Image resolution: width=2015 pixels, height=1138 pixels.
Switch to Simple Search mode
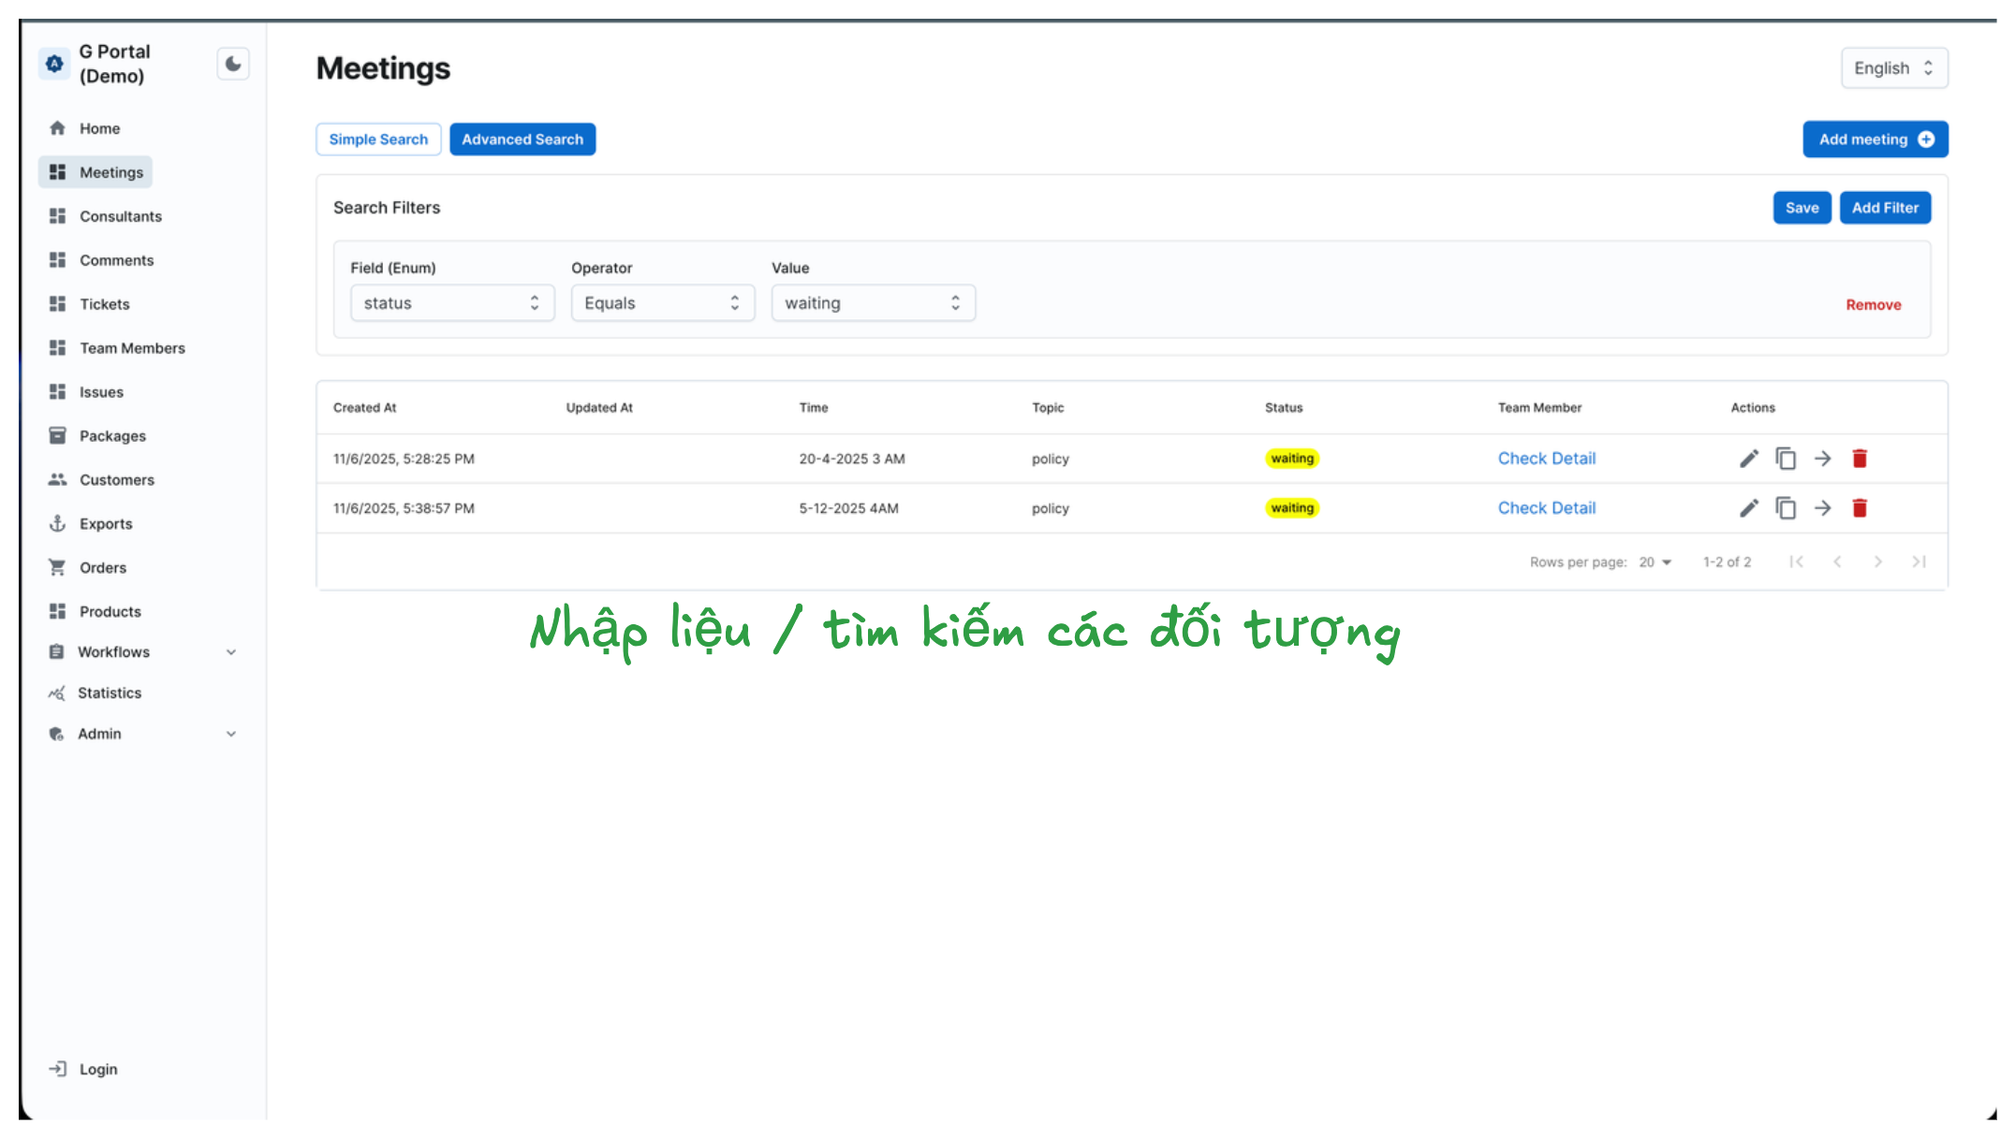point(378,139)
